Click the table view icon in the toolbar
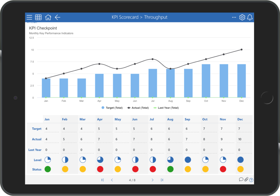280x196 pixels. (38, 17)
